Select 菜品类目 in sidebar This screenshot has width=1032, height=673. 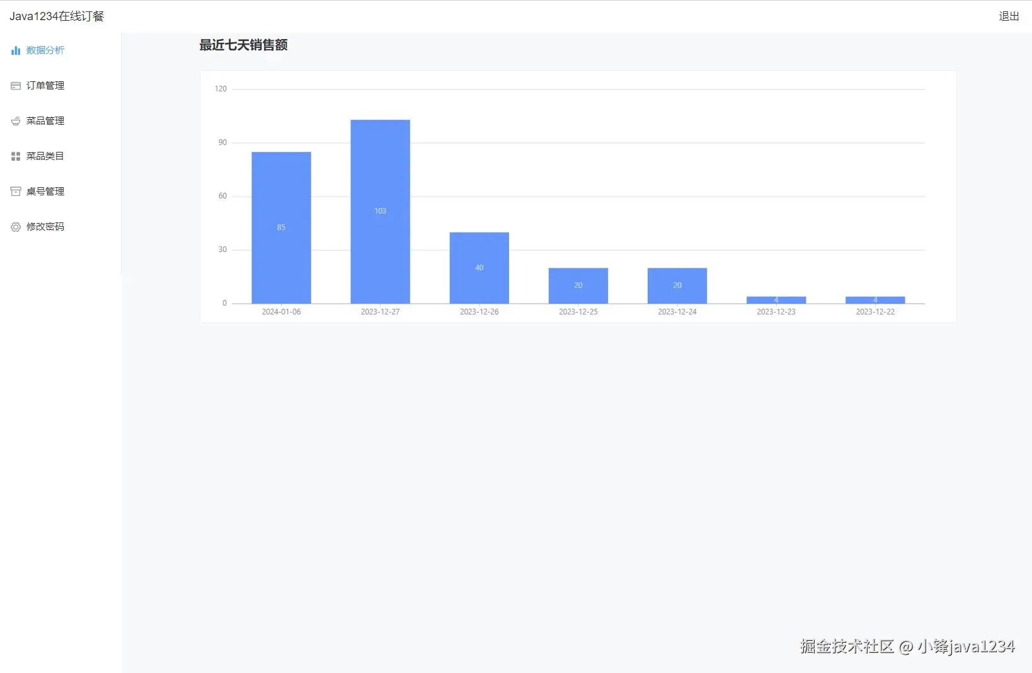[60, 156]
